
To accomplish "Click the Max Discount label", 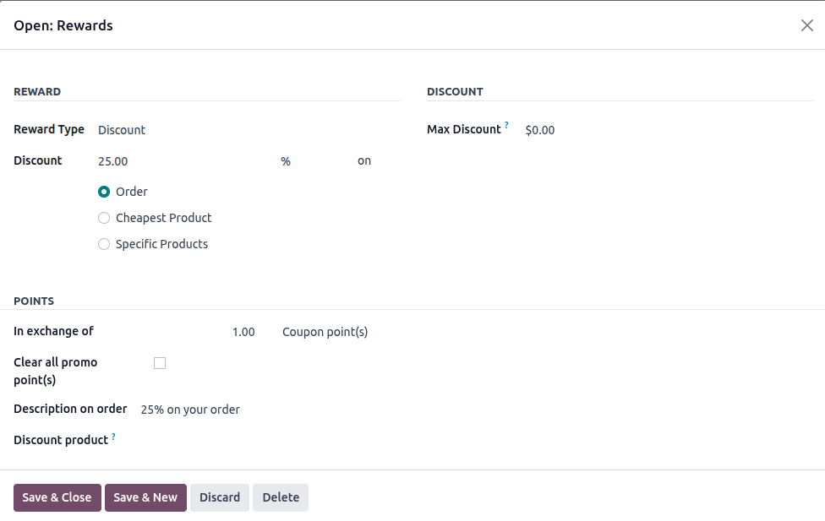I will pos(464,129).
